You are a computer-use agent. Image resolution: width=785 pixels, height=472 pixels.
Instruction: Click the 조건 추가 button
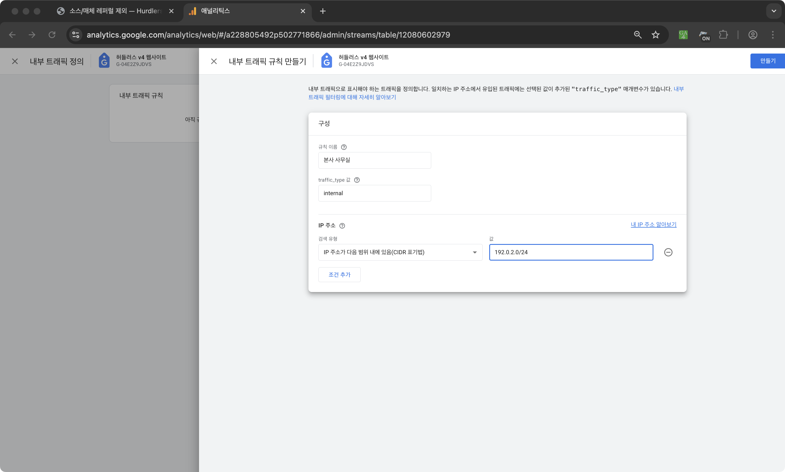339,274
